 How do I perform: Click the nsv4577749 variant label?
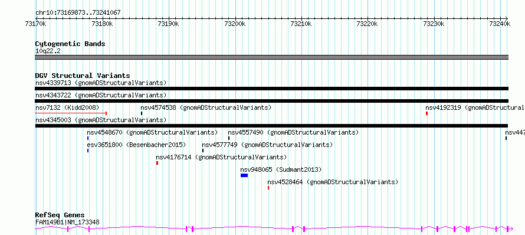coord(268,145)
